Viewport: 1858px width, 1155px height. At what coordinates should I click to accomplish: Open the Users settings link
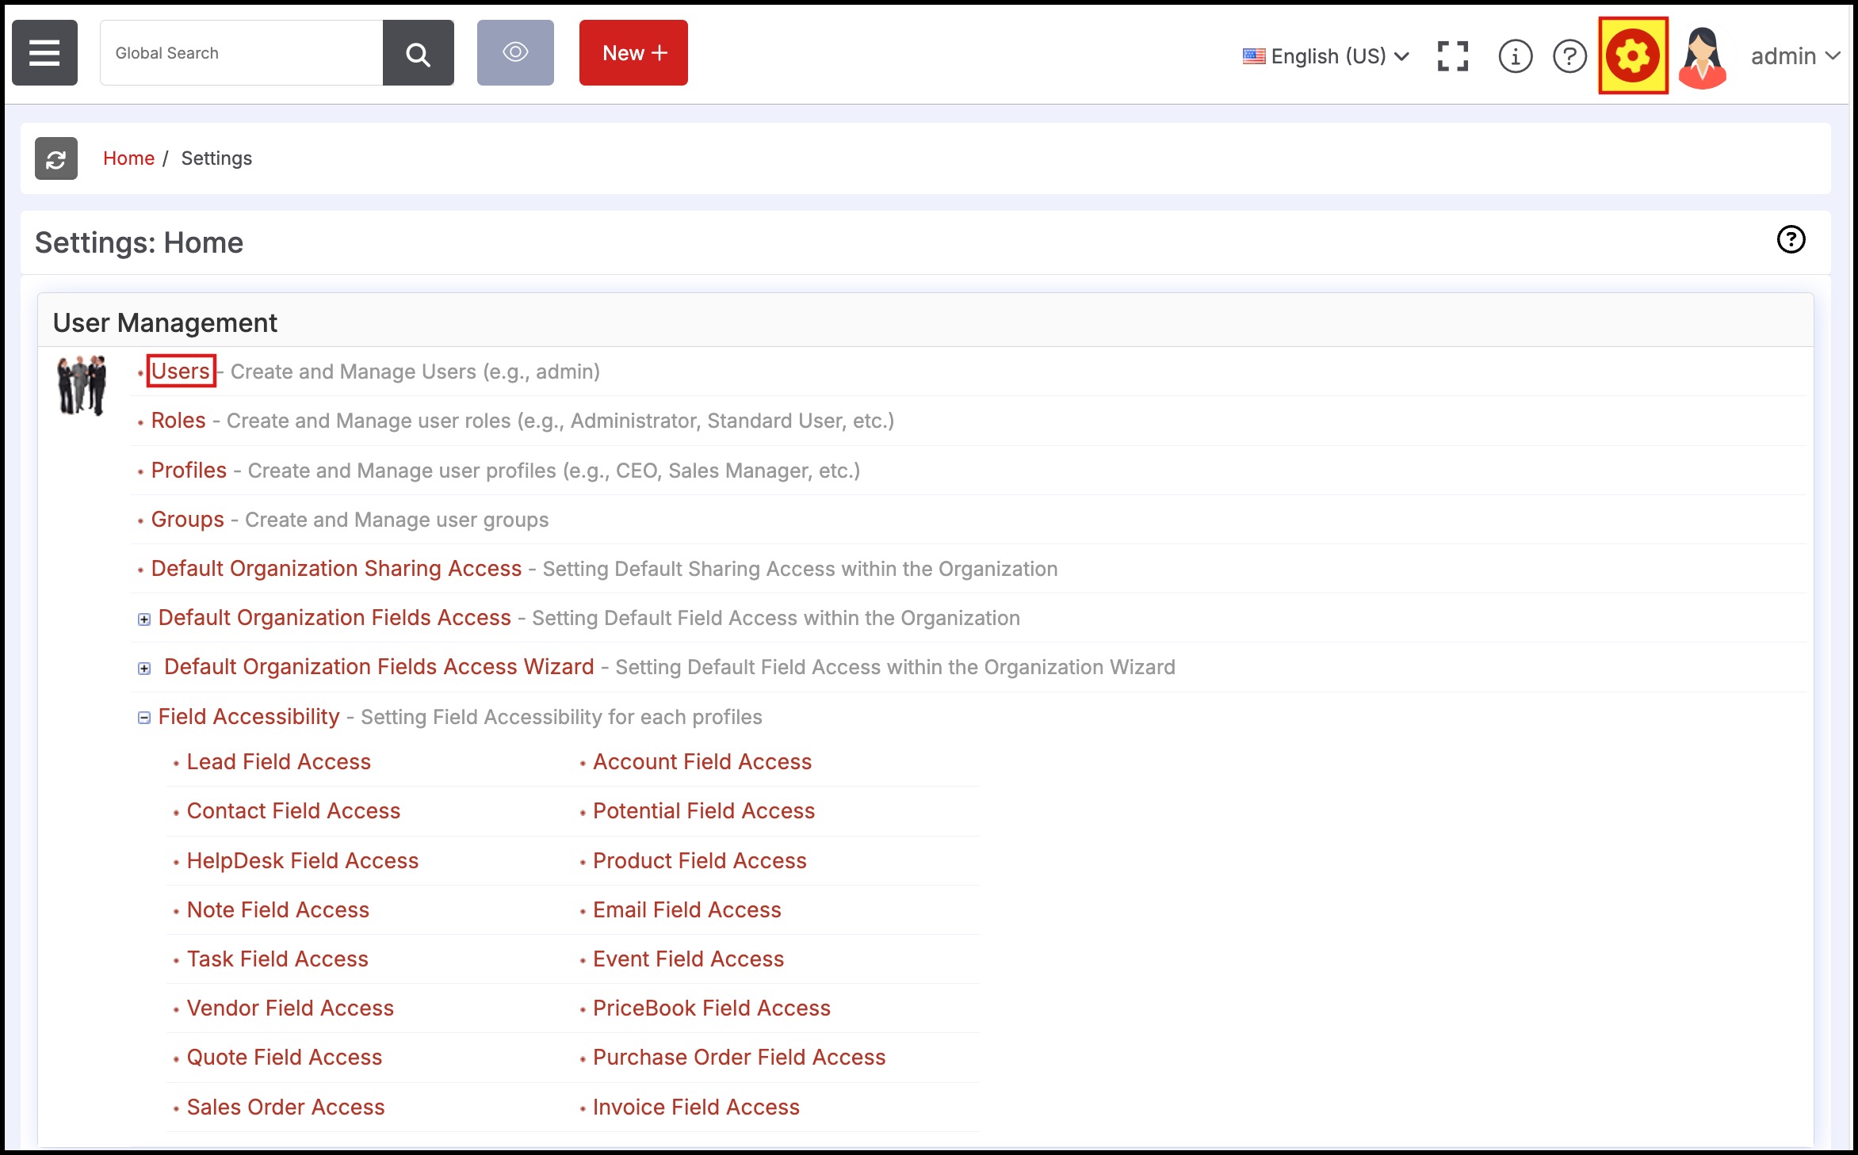click(181, 371)
